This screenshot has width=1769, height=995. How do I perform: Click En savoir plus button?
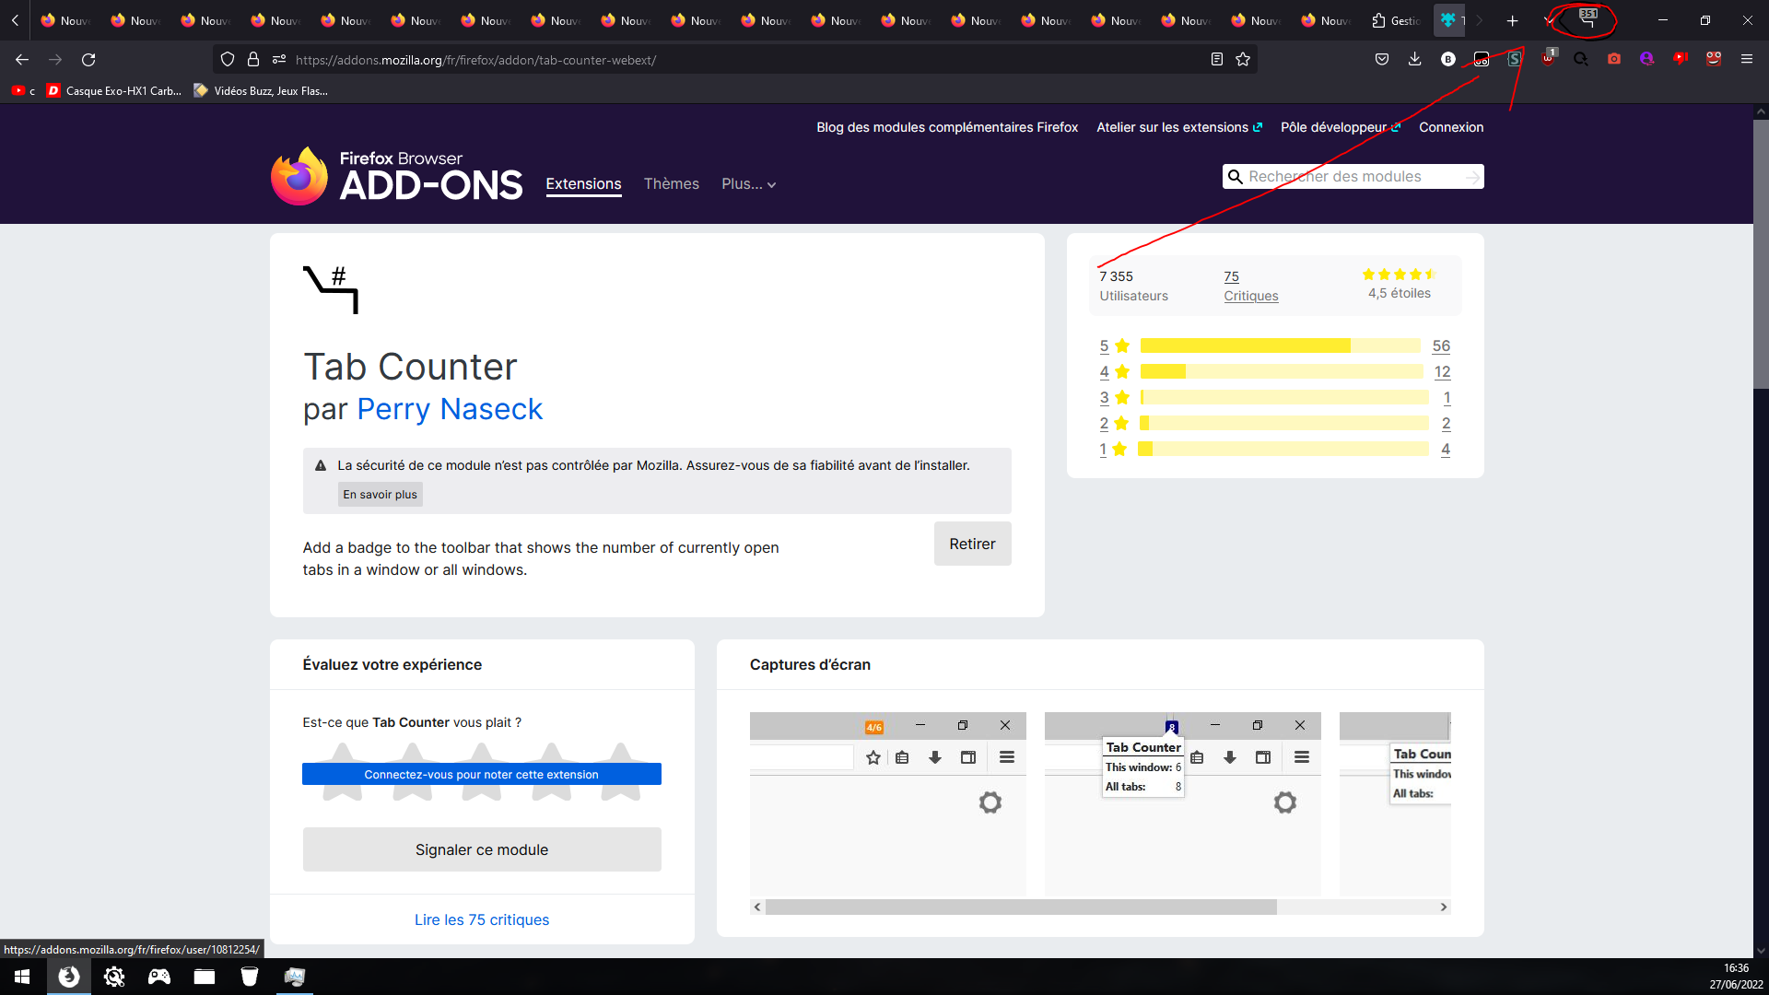(x=380, y=495)
